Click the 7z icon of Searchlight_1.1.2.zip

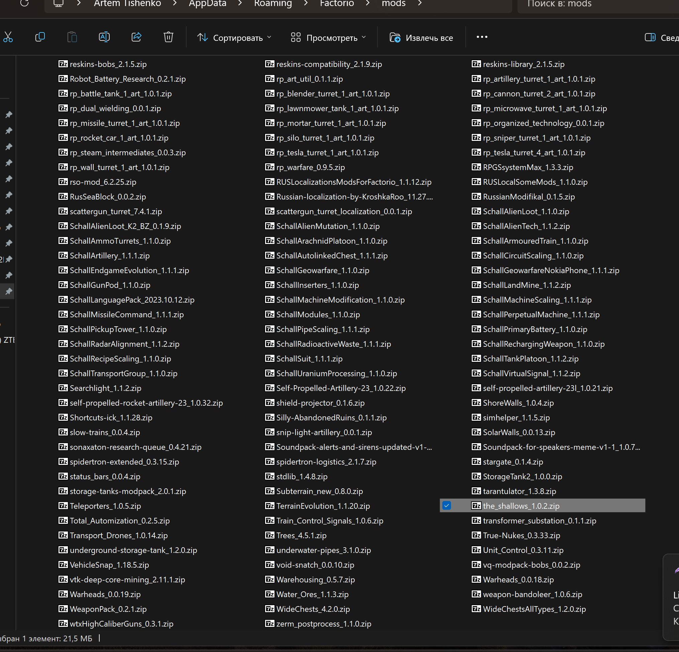point(63,388)
